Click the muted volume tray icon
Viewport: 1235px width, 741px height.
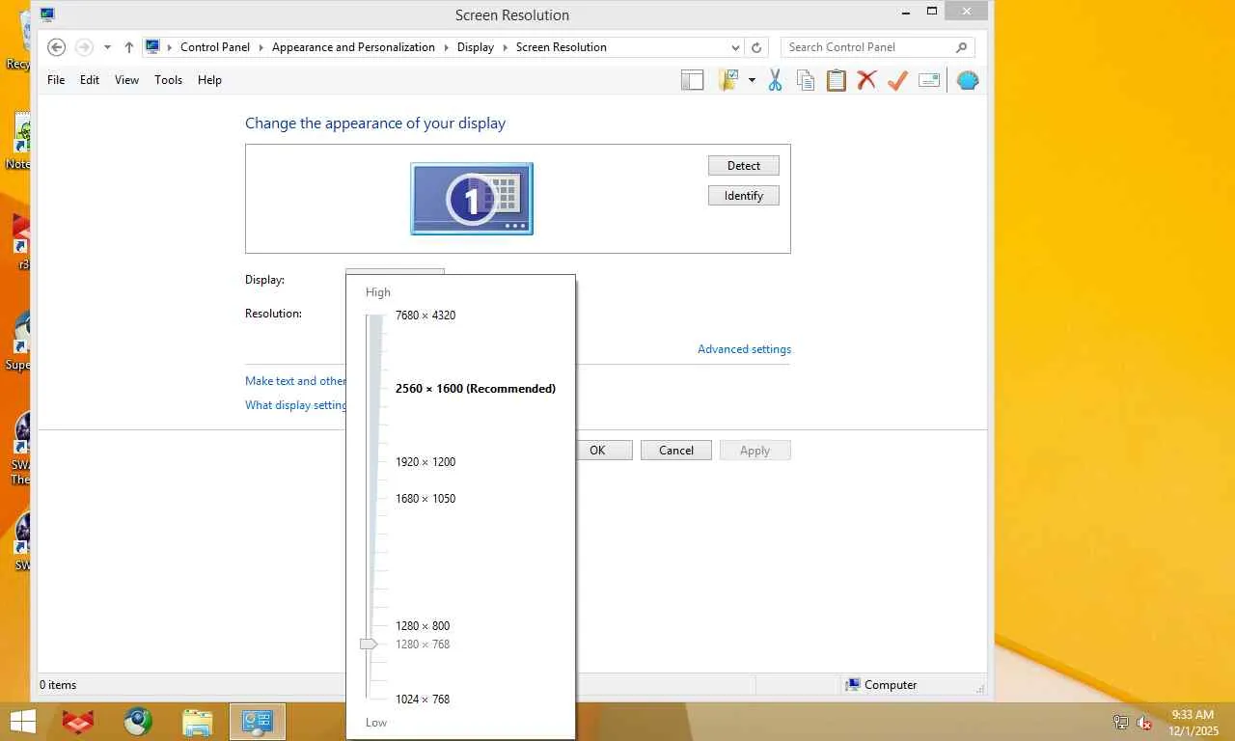coord(1144,722)
